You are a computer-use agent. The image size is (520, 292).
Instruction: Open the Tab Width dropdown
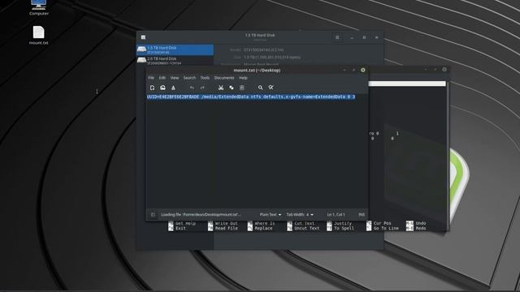coord(300,214)
